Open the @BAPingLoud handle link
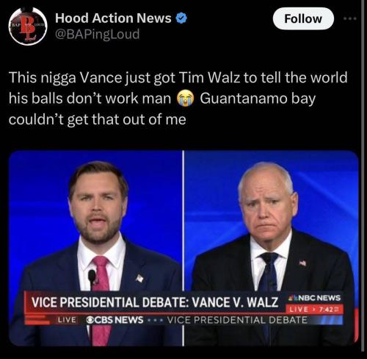The image size is (367, 359). (97, 34)
